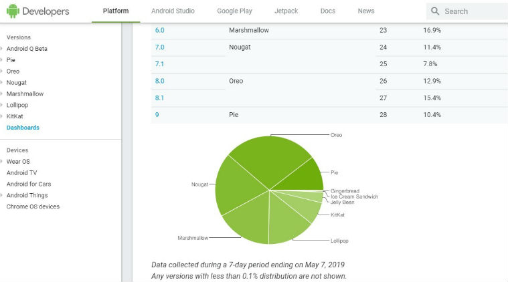Click the KitKat chart label
This screenshot has width=508, height=282.
(337, 215)
